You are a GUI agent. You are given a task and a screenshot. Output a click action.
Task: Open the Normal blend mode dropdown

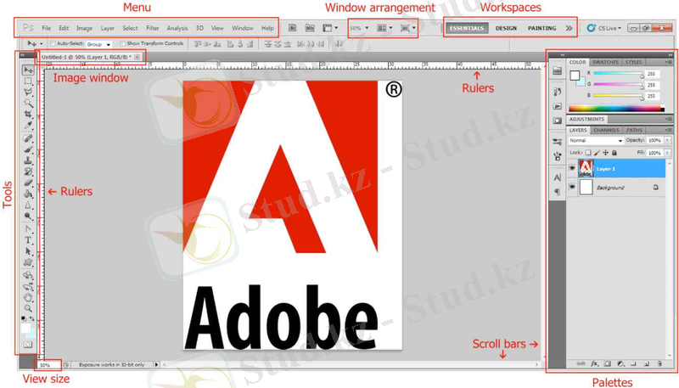[x=595, y=140]
